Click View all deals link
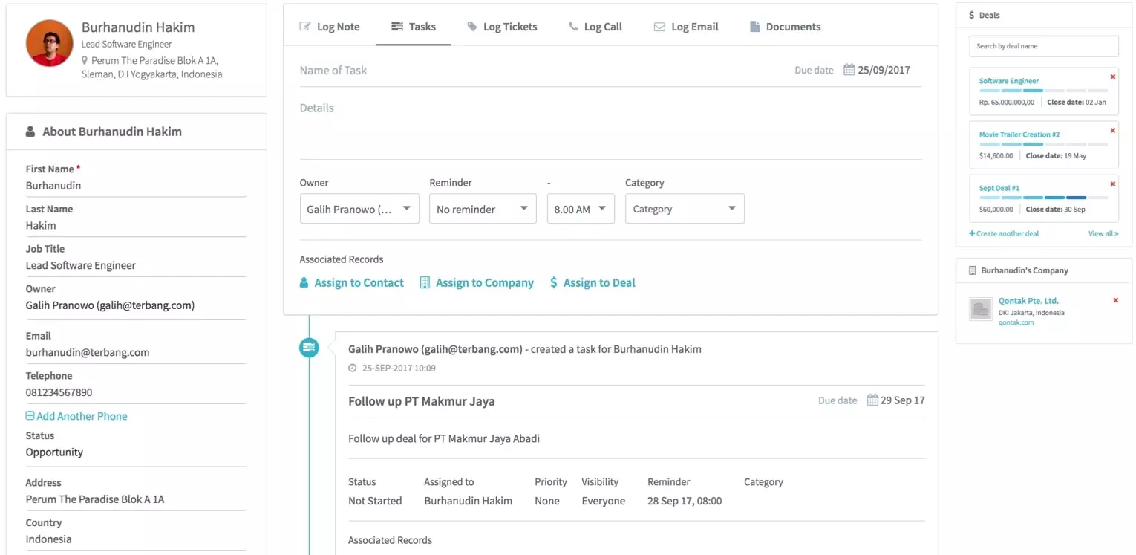1136x555 pixels. tap(1103, 233)
